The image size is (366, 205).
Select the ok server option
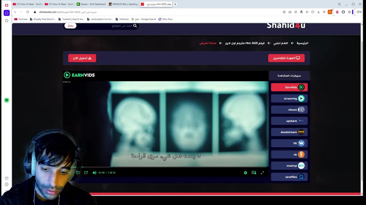point(289,154)
